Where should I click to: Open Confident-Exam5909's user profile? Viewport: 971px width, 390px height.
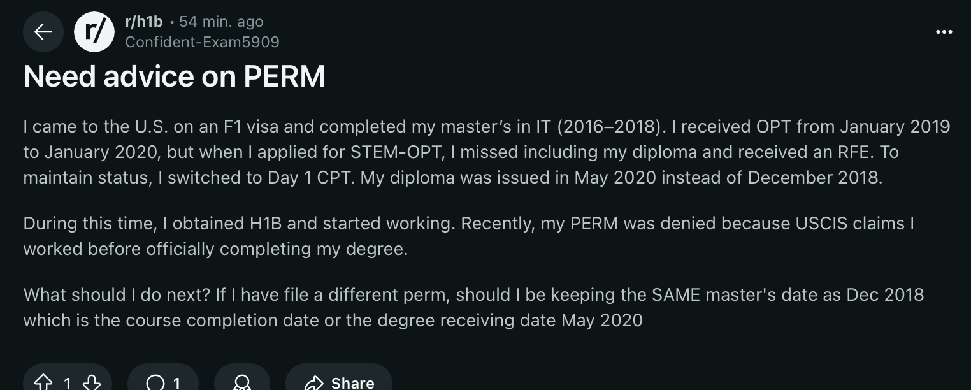pyautogui.click(x=202, y=42)
